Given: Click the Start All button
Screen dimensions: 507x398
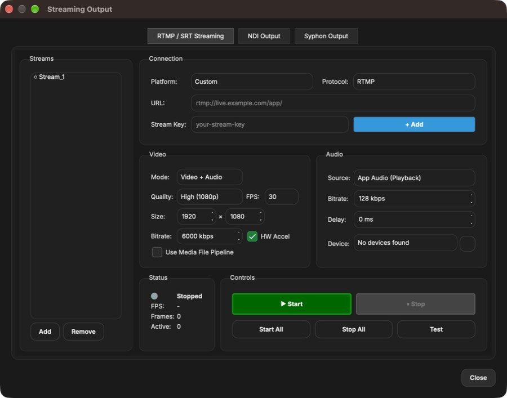Looking at the screenshot, I should (271, 329).
